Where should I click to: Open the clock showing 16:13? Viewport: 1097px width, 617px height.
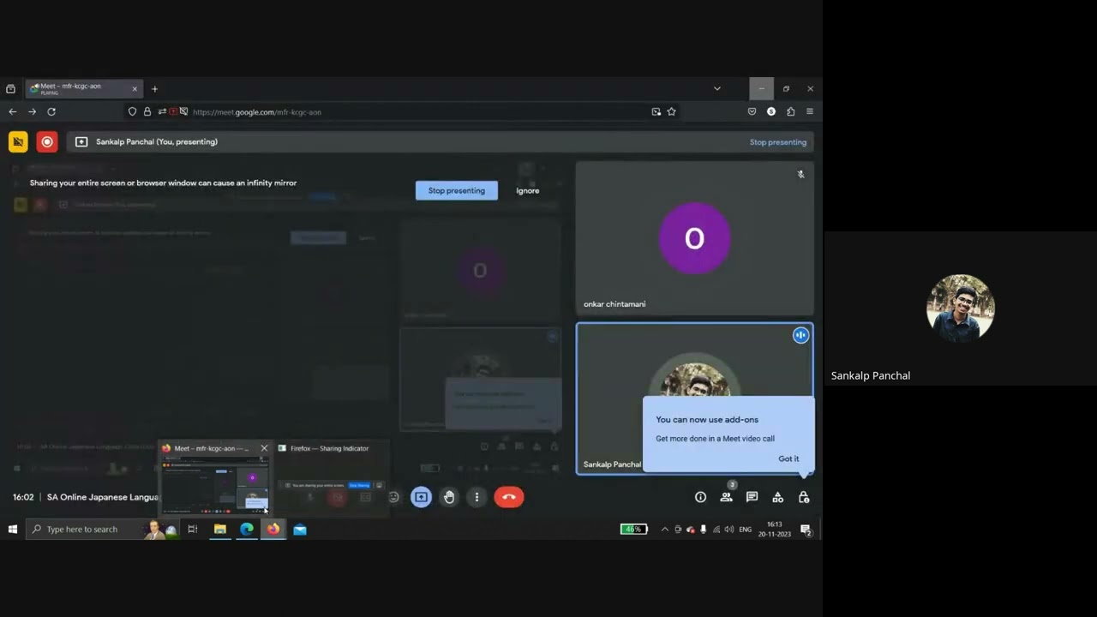[775, 530]
